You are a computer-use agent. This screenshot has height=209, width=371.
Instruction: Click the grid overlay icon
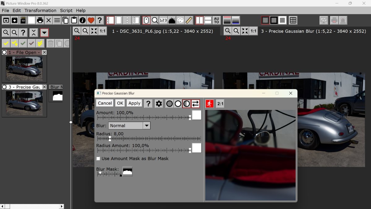point(293,20)
